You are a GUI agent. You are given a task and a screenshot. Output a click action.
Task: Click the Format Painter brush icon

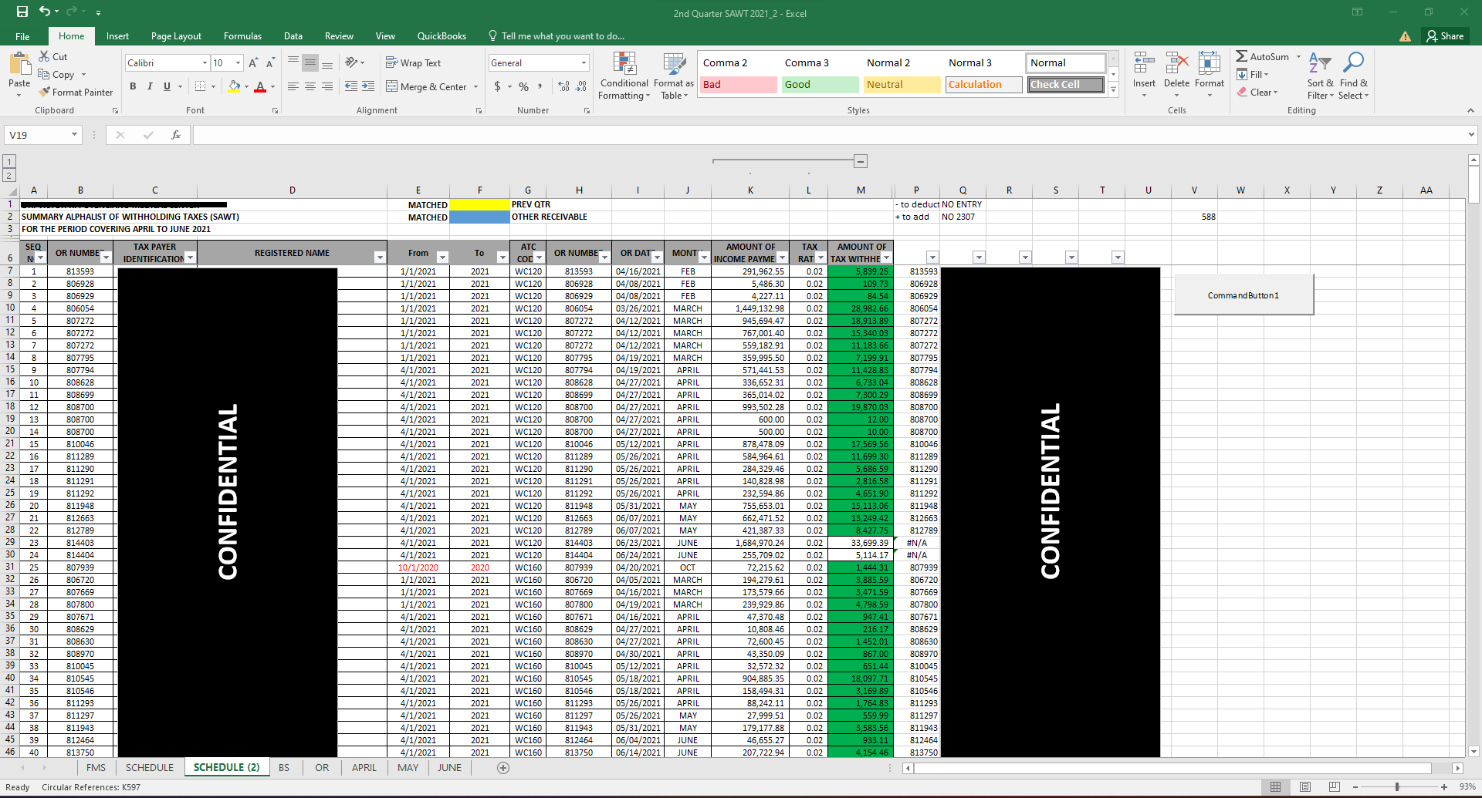(x=46, y=92)
